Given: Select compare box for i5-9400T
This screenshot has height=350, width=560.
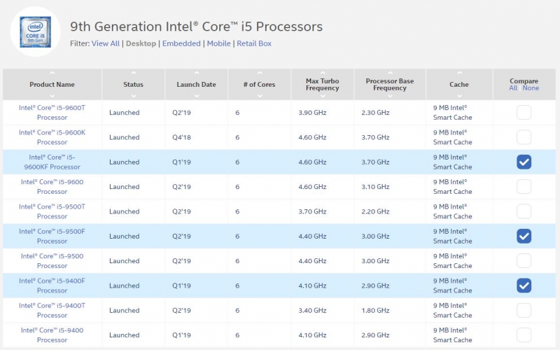Looking at the screenshot, I should (x=524, y=310).
